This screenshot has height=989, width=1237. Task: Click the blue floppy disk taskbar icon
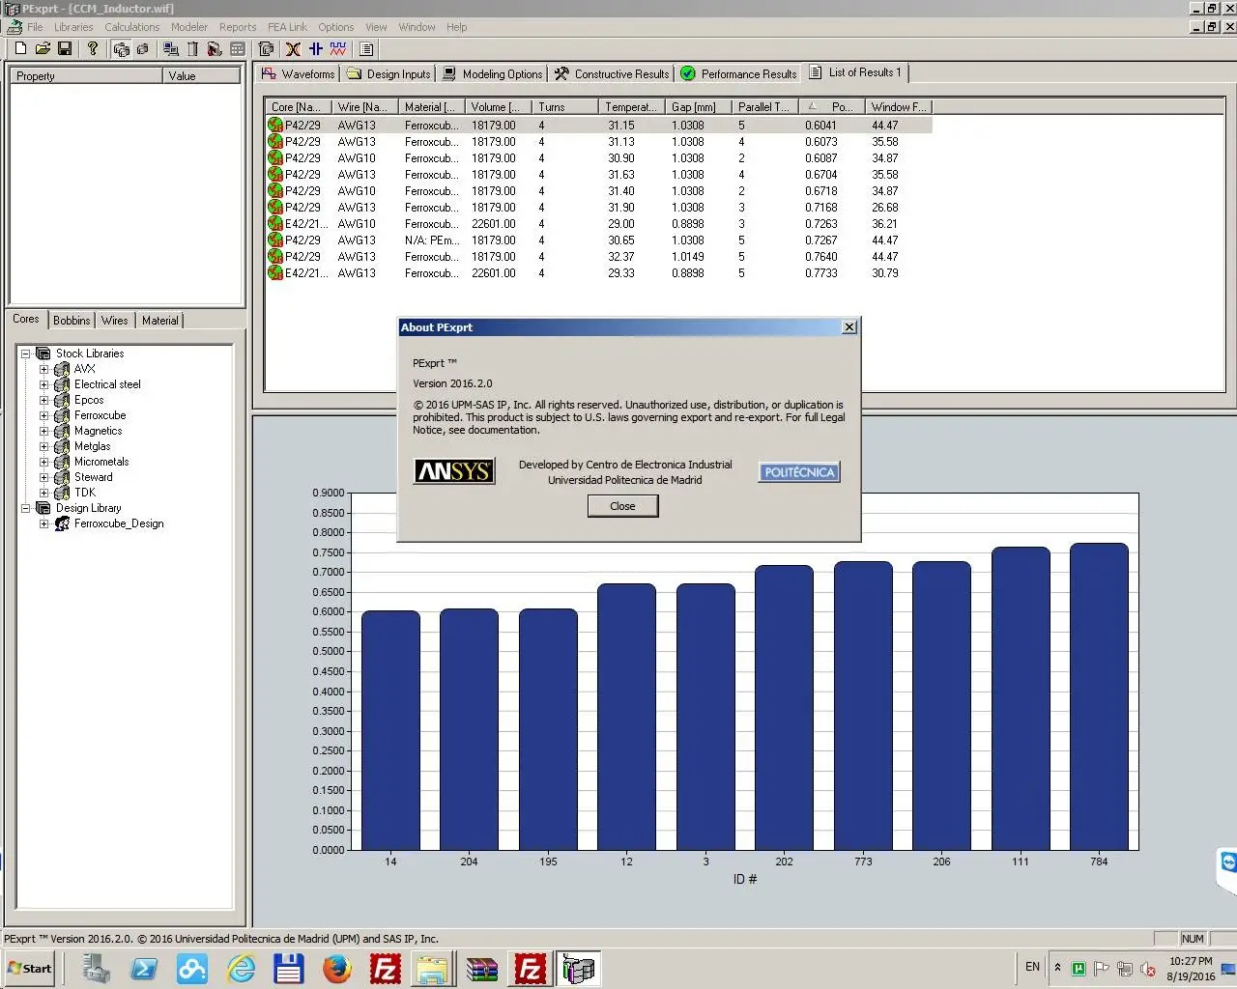288,968
